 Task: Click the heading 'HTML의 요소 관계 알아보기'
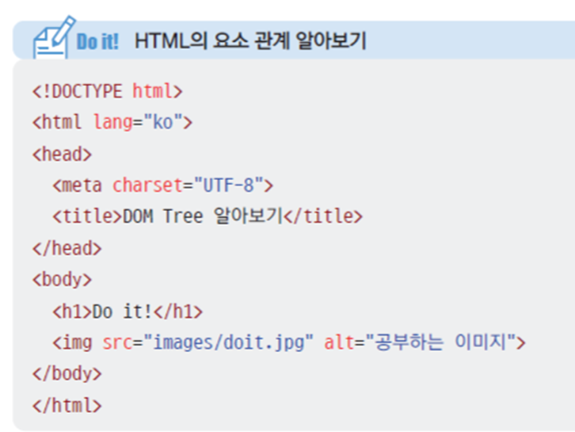(x=250, y=40)
